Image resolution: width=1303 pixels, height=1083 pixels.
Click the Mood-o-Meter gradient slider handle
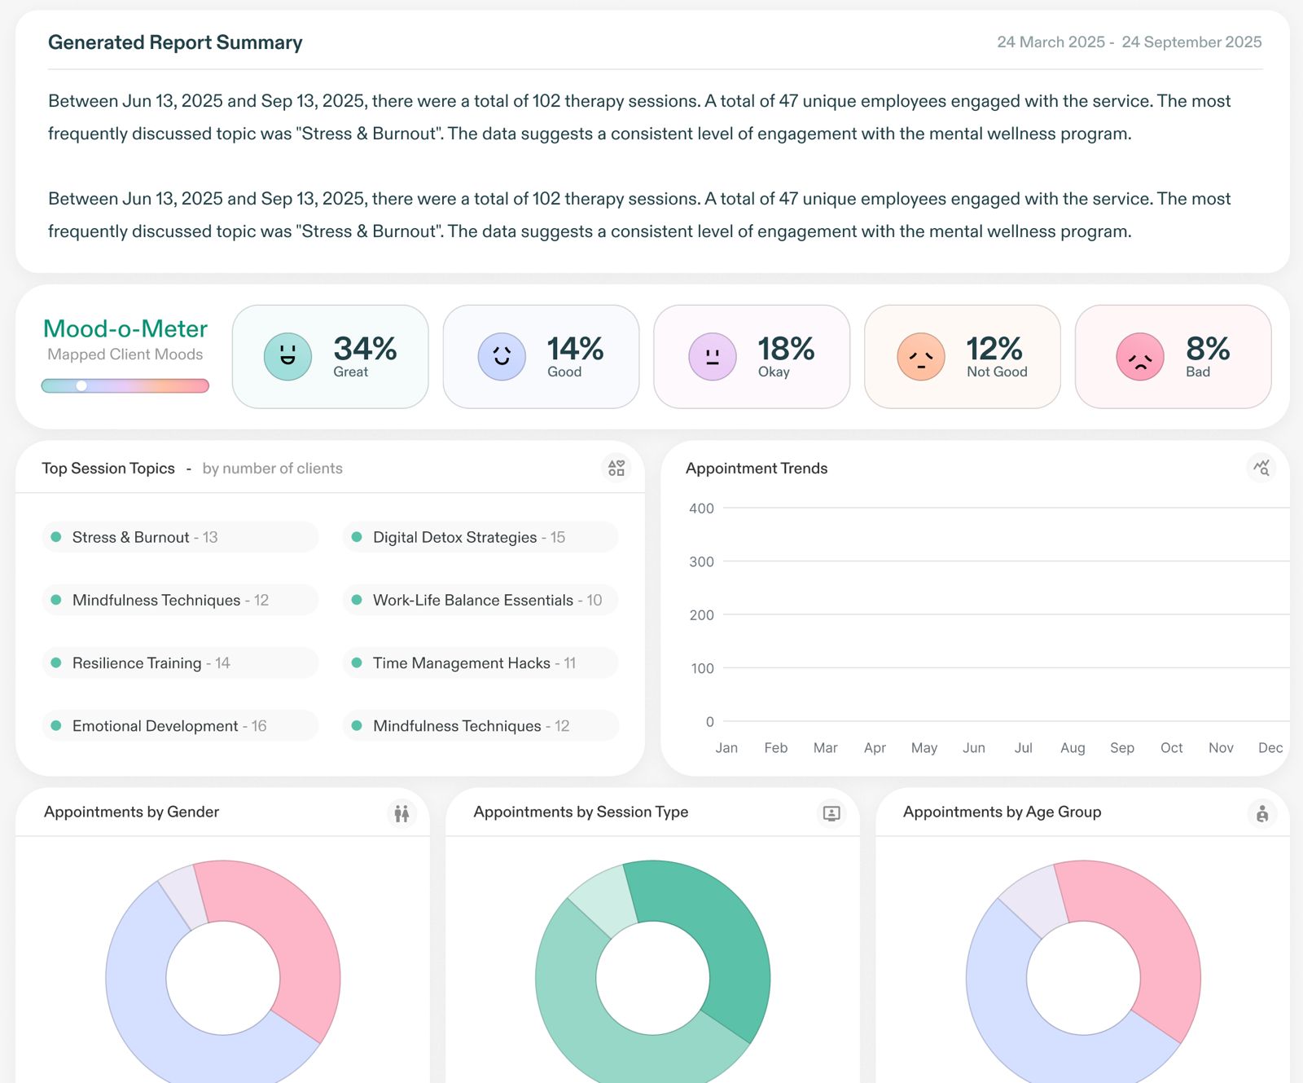click(x=81, y=385)
